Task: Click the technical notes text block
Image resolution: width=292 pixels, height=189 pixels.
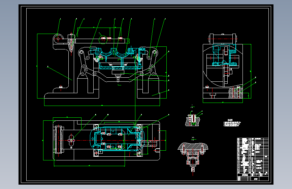Action: tap(232, 123)
